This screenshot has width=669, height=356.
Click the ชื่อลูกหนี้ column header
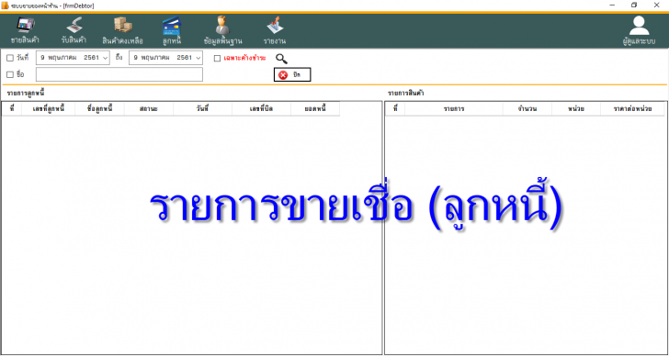[99, 108]
